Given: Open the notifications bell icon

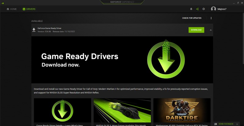Looking at the screenshot, I should (x=191, y=9).
